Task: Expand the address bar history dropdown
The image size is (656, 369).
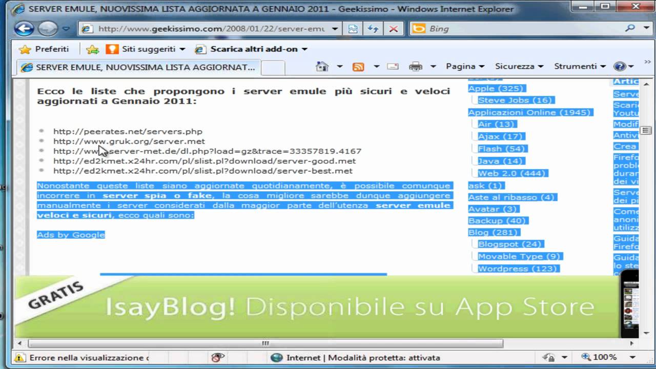Action: click(335, 29)
